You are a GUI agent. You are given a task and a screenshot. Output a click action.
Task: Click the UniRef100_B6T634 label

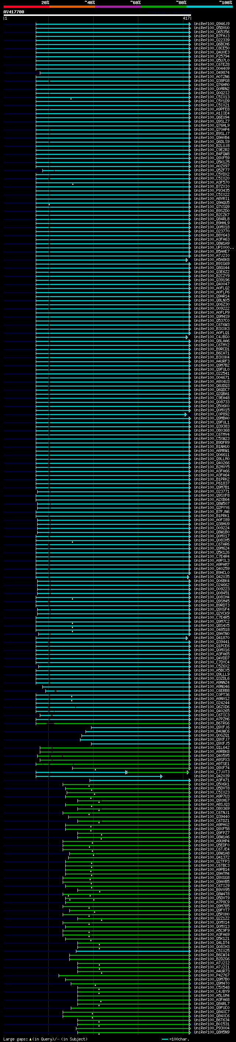point(212,1020)
